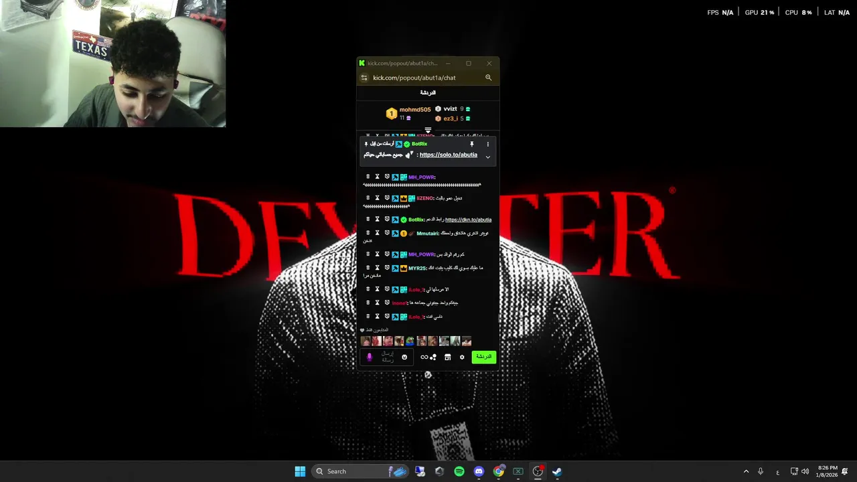Open site information icon beside kick.com URL
This screenshot has width=857, height=482.
[364, 78]
